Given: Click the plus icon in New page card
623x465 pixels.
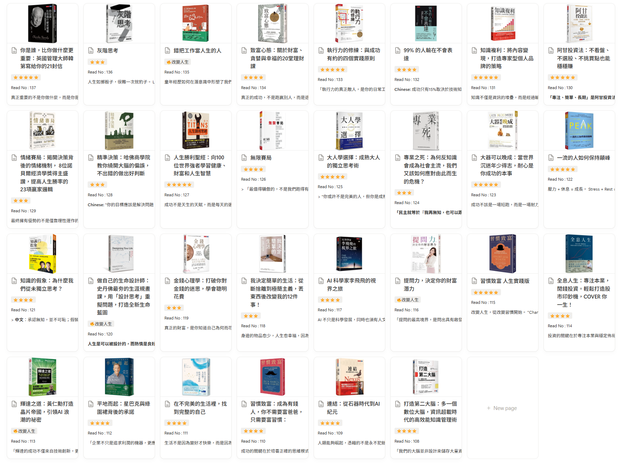Looking at the screenshot, I should (489, 408).
